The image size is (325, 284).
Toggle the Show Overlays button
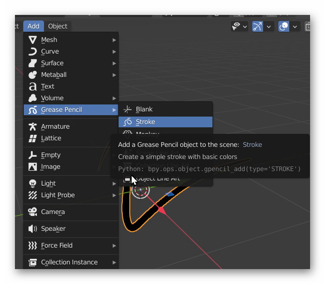pyautogui.click(x=283, y=27)
